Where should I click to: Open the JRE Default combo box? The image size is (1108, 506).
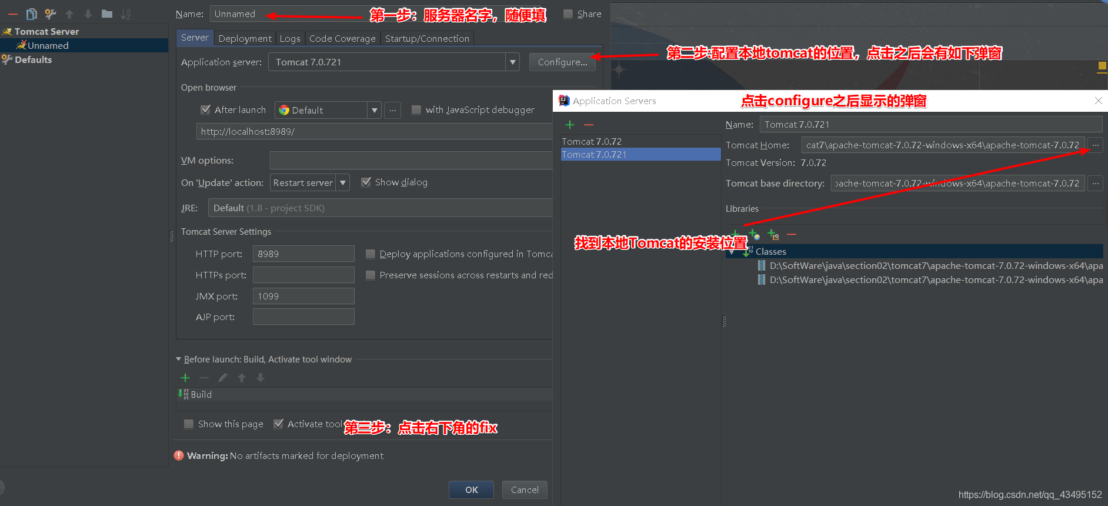380,208
